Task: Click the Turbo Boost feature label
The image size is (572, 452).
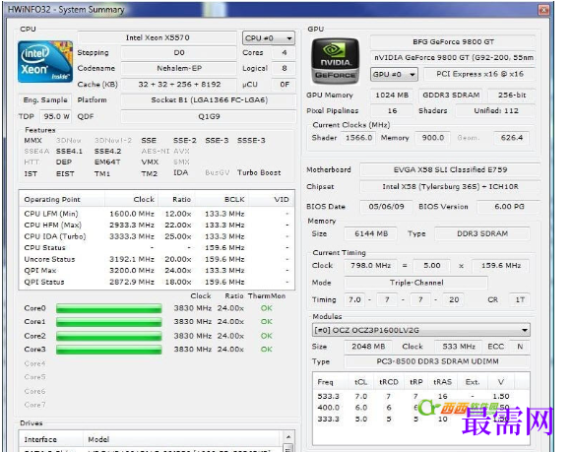Action: [259, 173]
